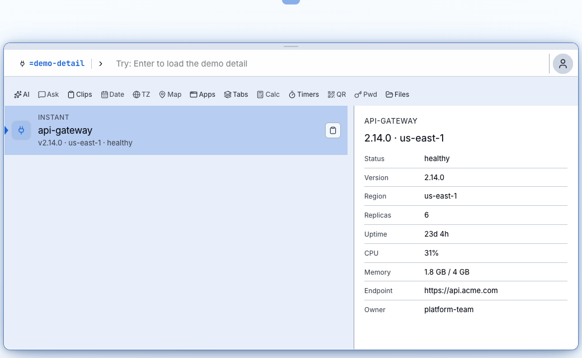Click the 'INSTANT' label on result row
582x358 pixels.
click(x=54, y=117)
